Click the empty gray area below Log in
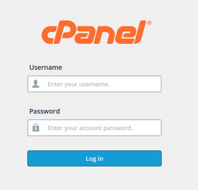Viewport: 198px width, 190px height. (x=94, y=178)
